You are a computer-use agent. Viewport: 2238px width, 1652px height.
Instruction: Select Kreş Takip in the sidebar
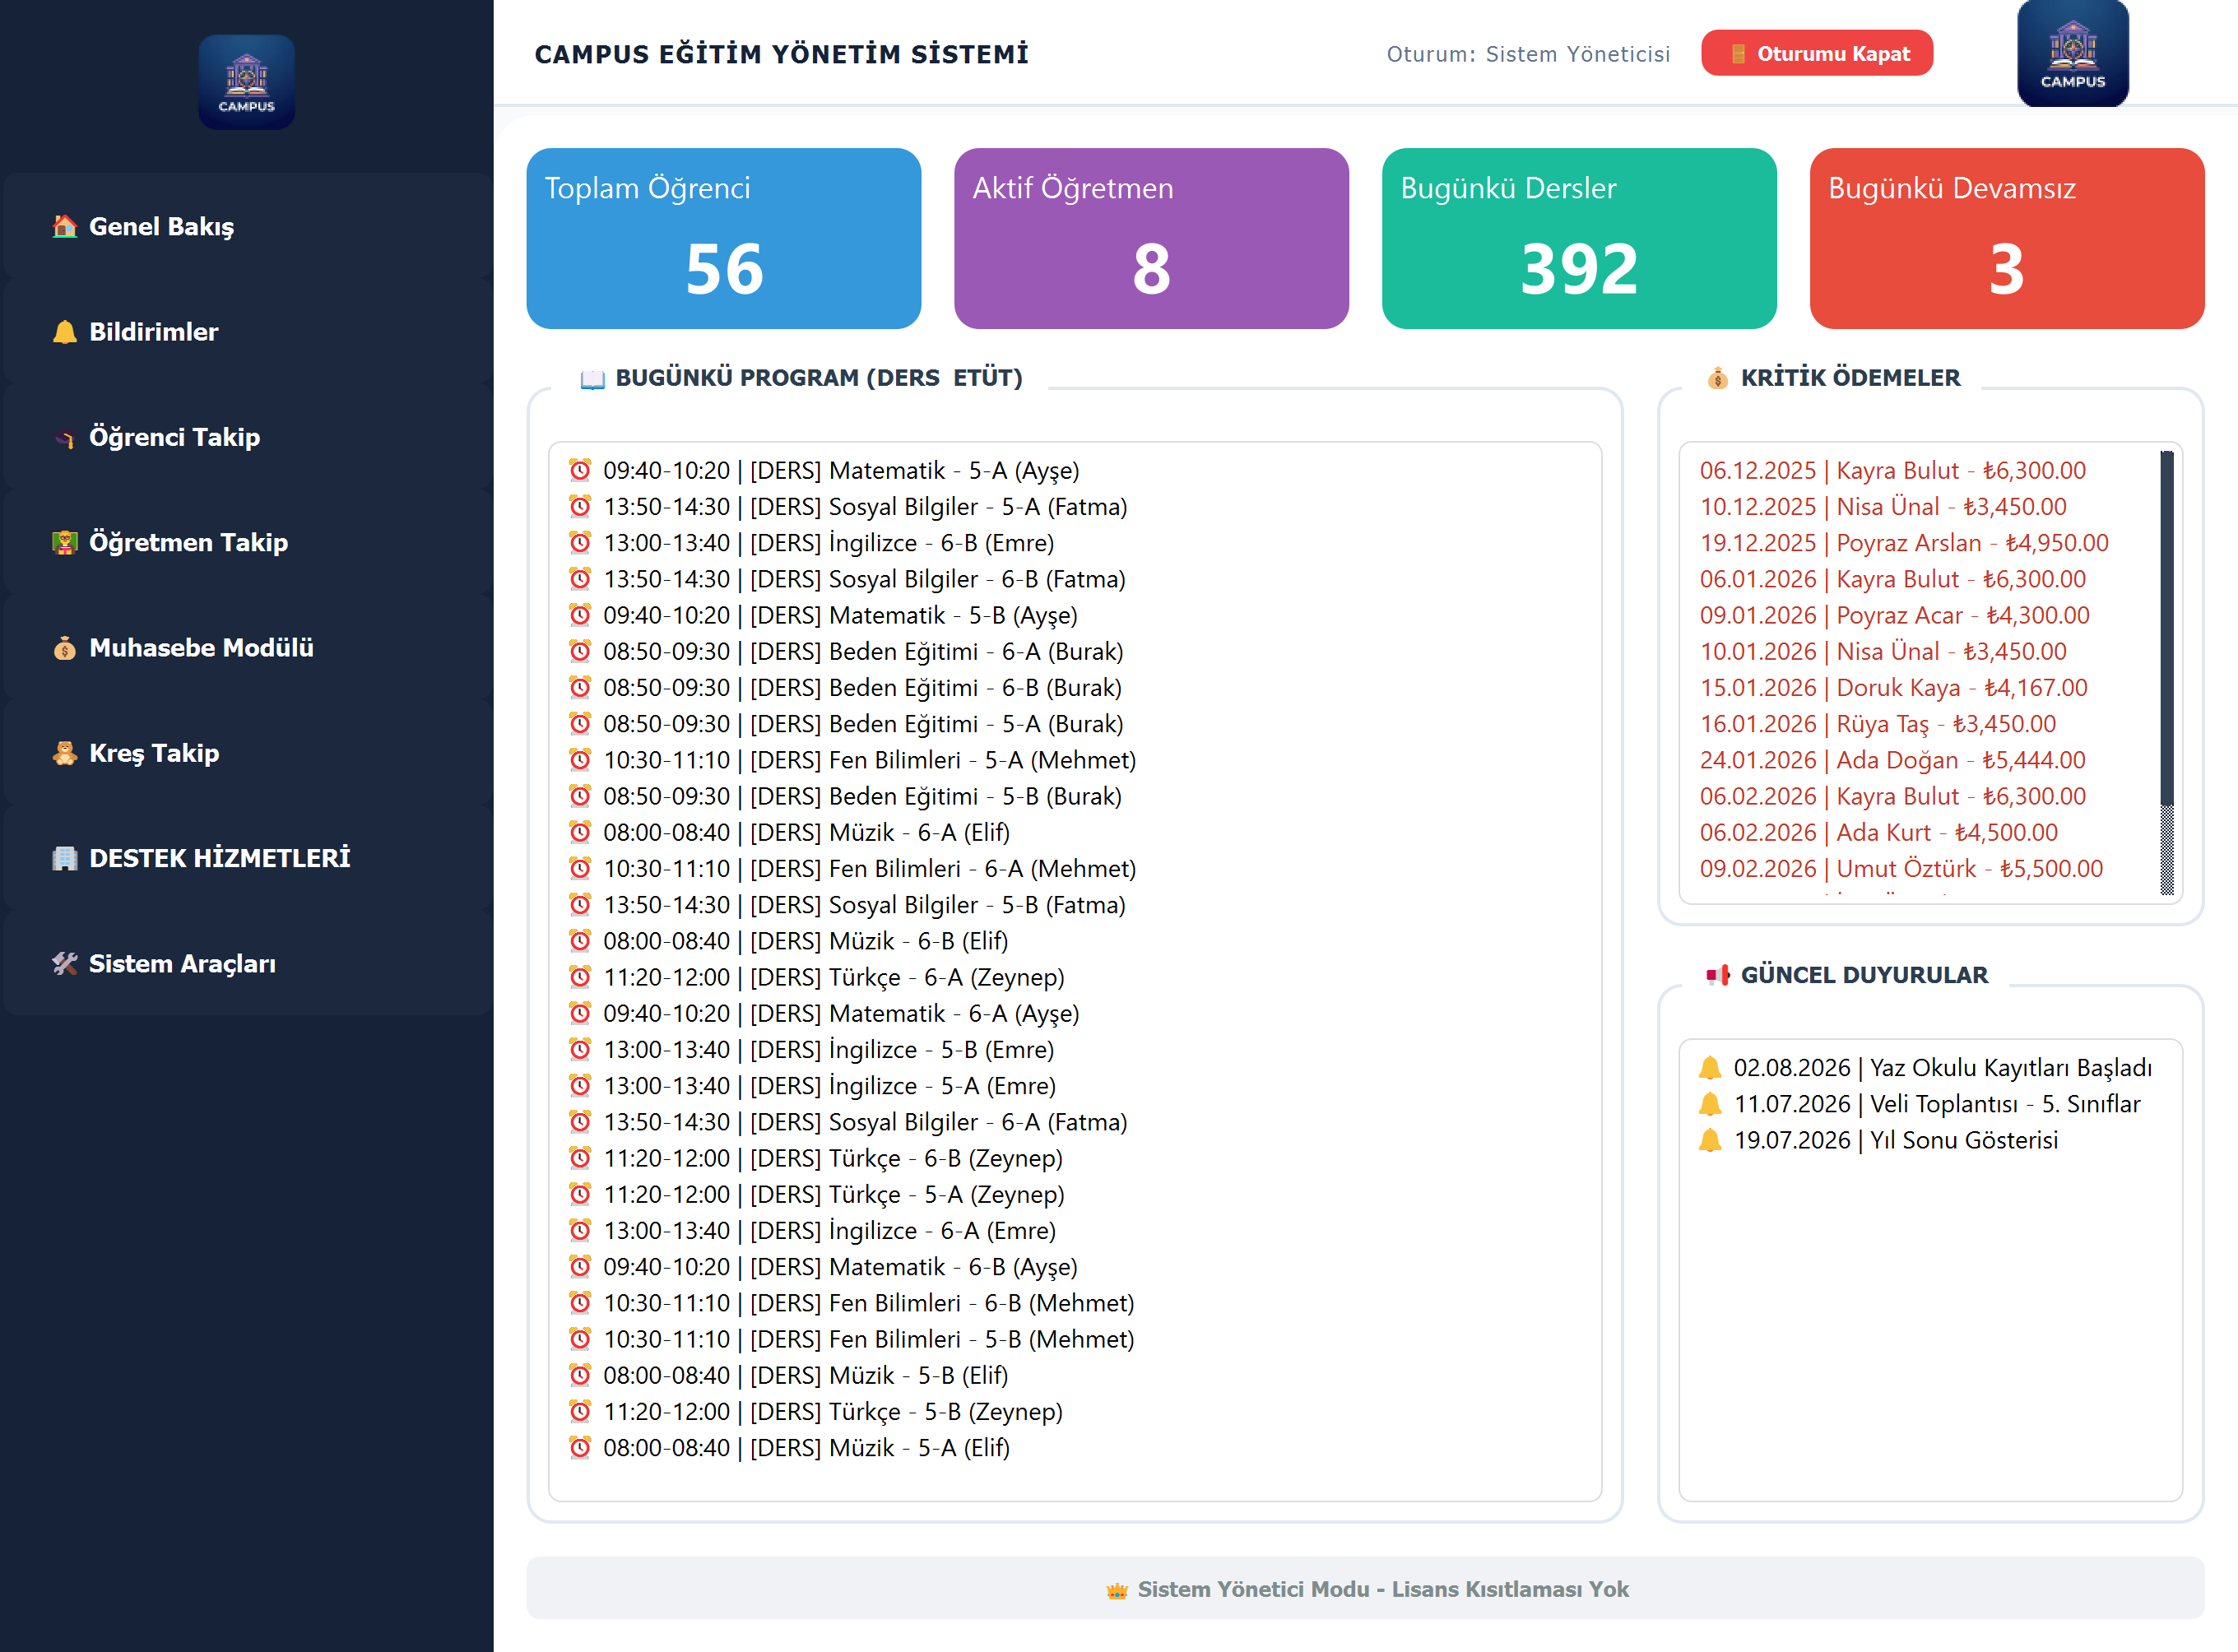point(247,753)
